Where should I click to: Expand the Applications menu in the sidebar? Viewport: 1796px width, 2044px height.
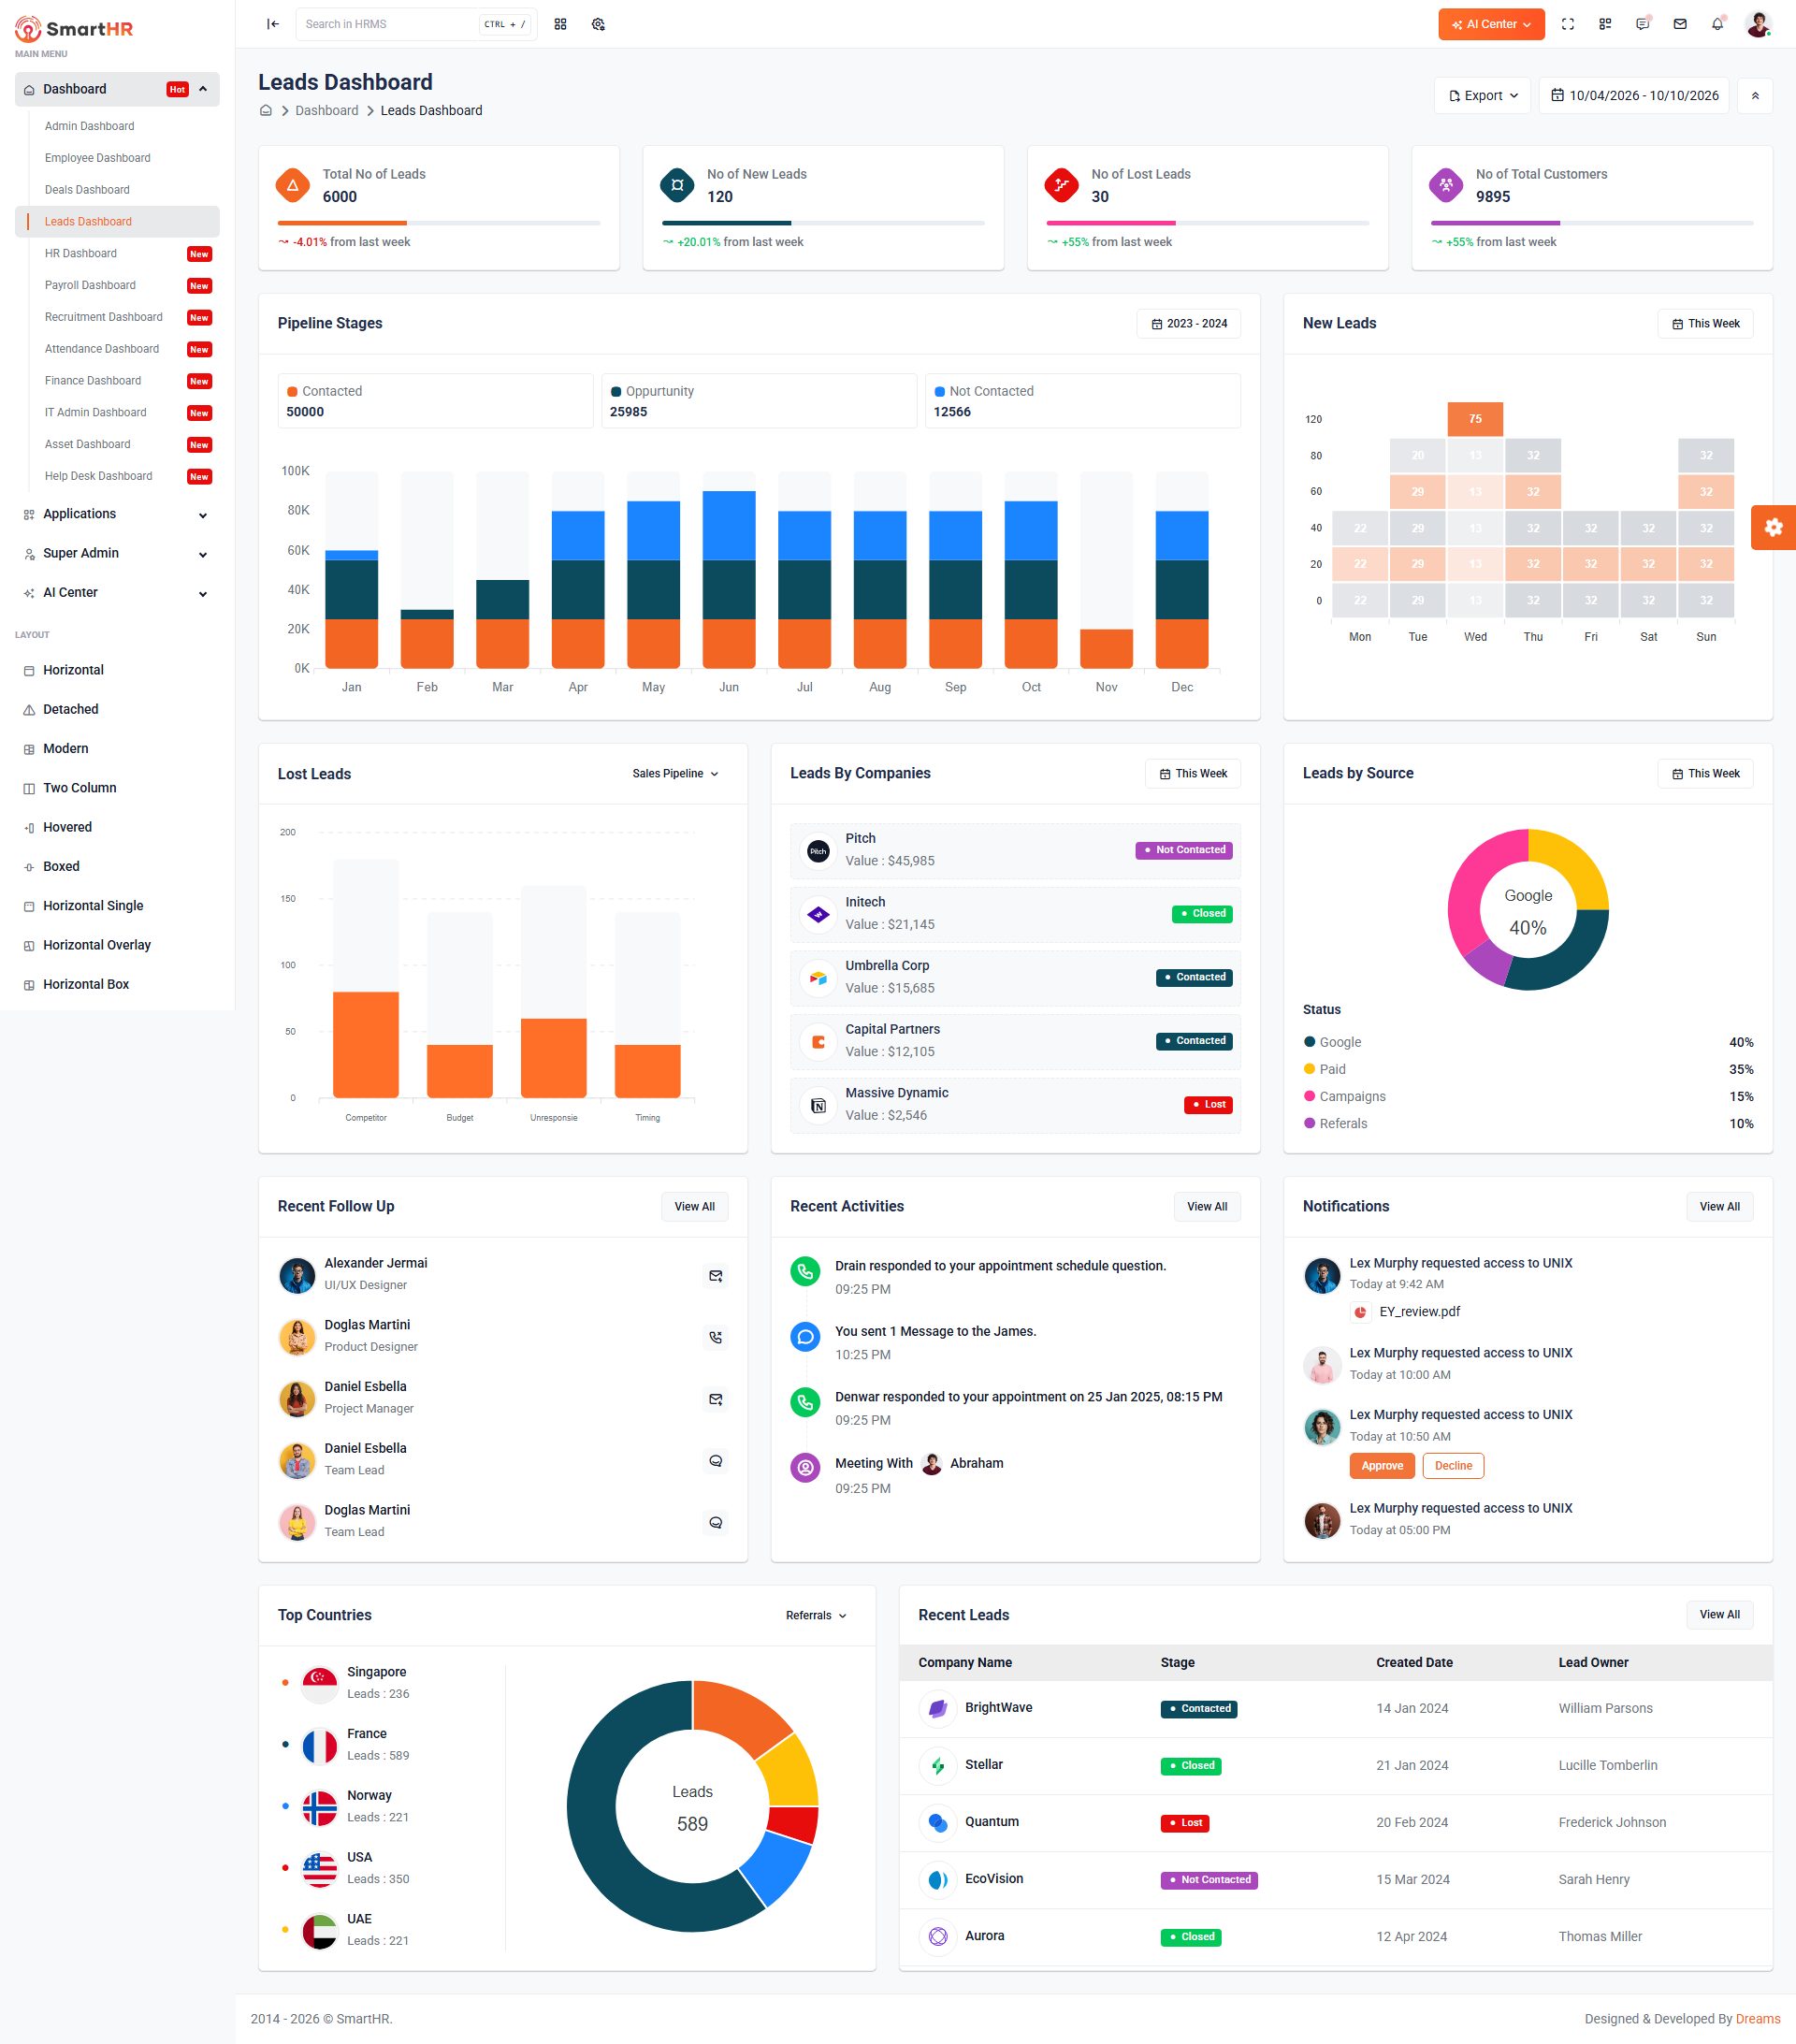(x=117, y=514)
